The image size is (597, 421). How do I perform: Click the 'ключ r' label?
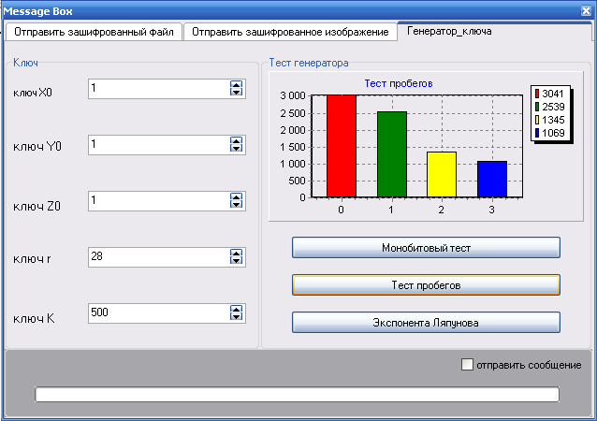click(x=32, y=259)
